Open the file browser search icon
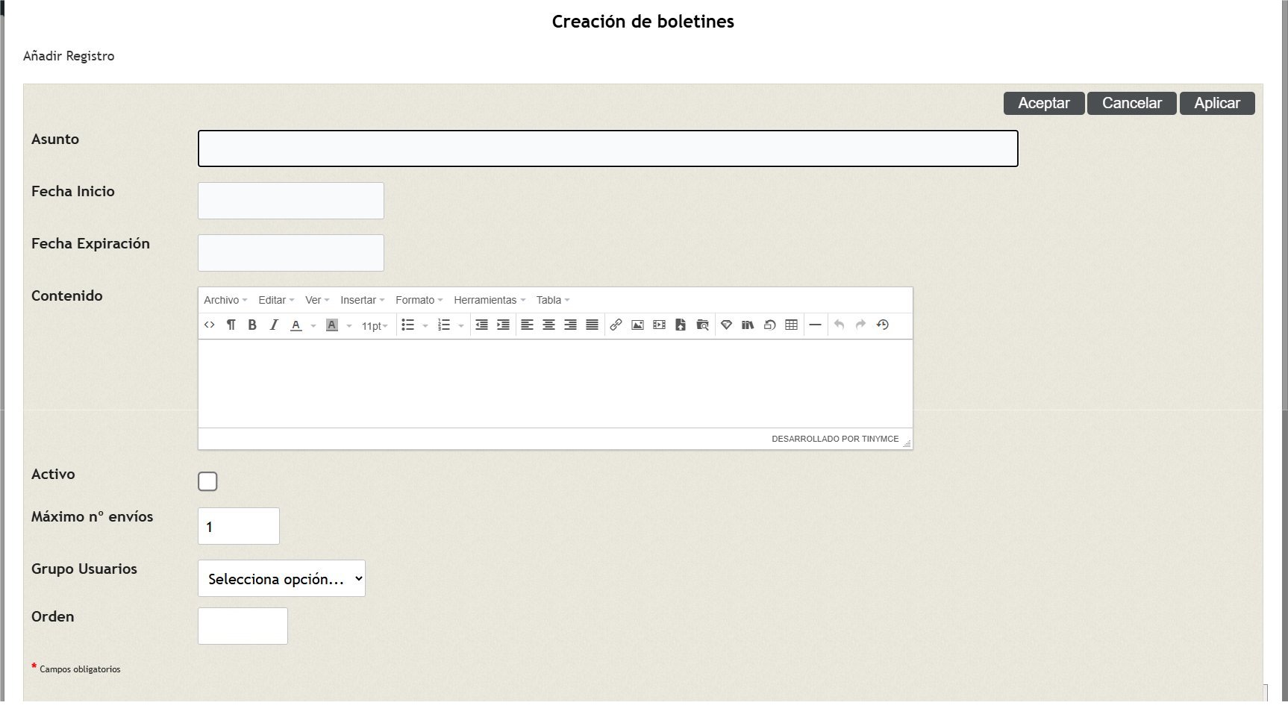Viewport: 1288px width, 726px height. point(702,325)
